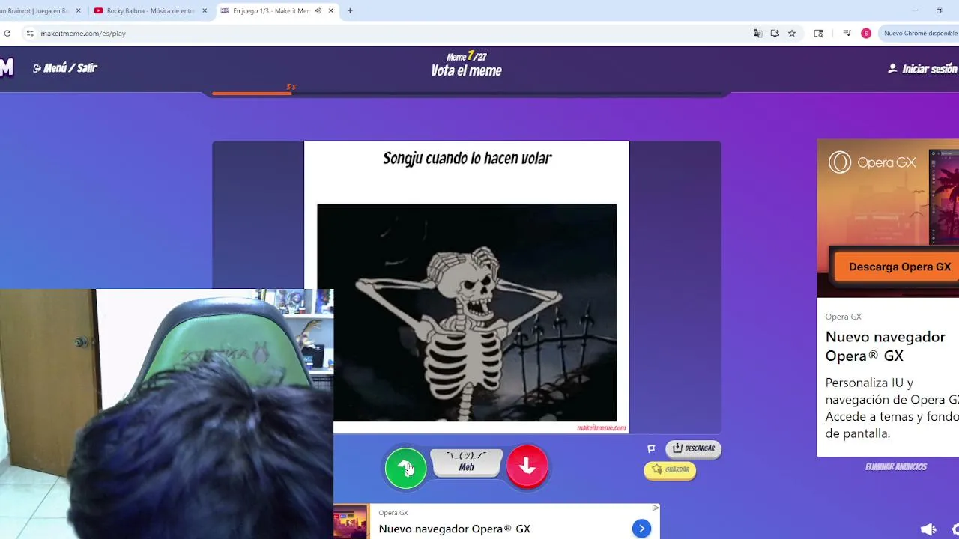This screenshot has width=959, height=539.
Task: Click the "Vota el meme" heading
Action: pyautogui.click(x=466, y=71)
